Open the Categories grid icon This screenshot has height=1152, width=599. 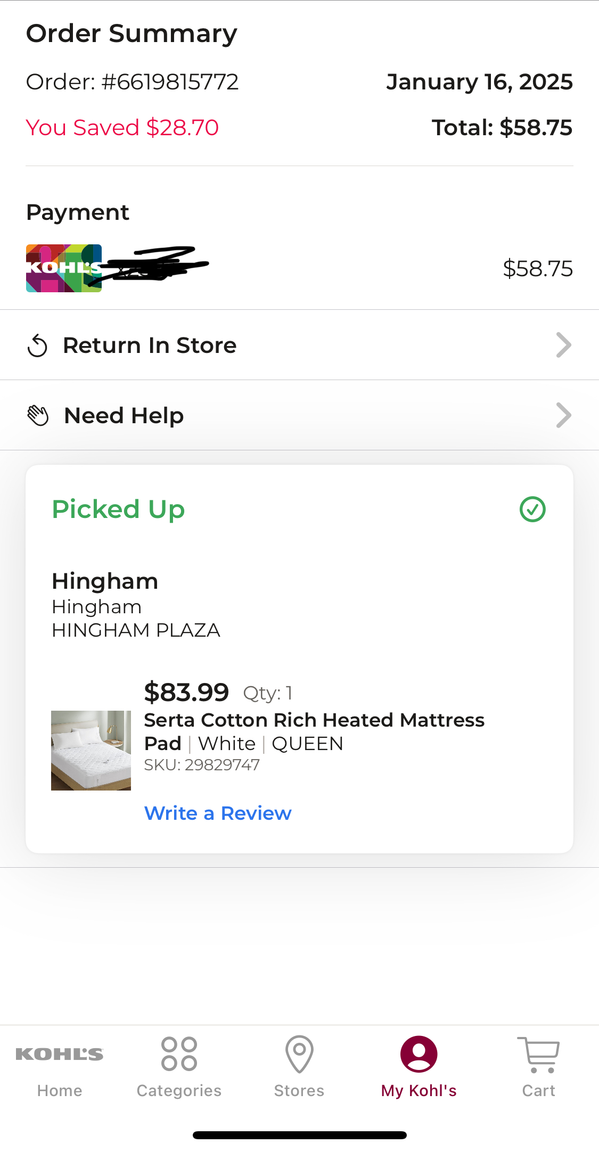[x=179, y=1054]
